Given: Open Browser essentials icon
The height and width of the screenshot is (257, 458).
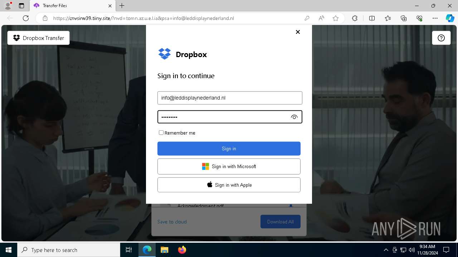Looking at the screenshot, I should click(419, 18).
